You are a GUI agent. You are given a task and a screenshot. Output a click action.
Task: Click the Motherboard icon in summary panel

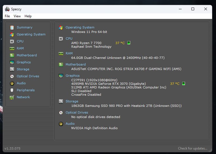(61, 65)
